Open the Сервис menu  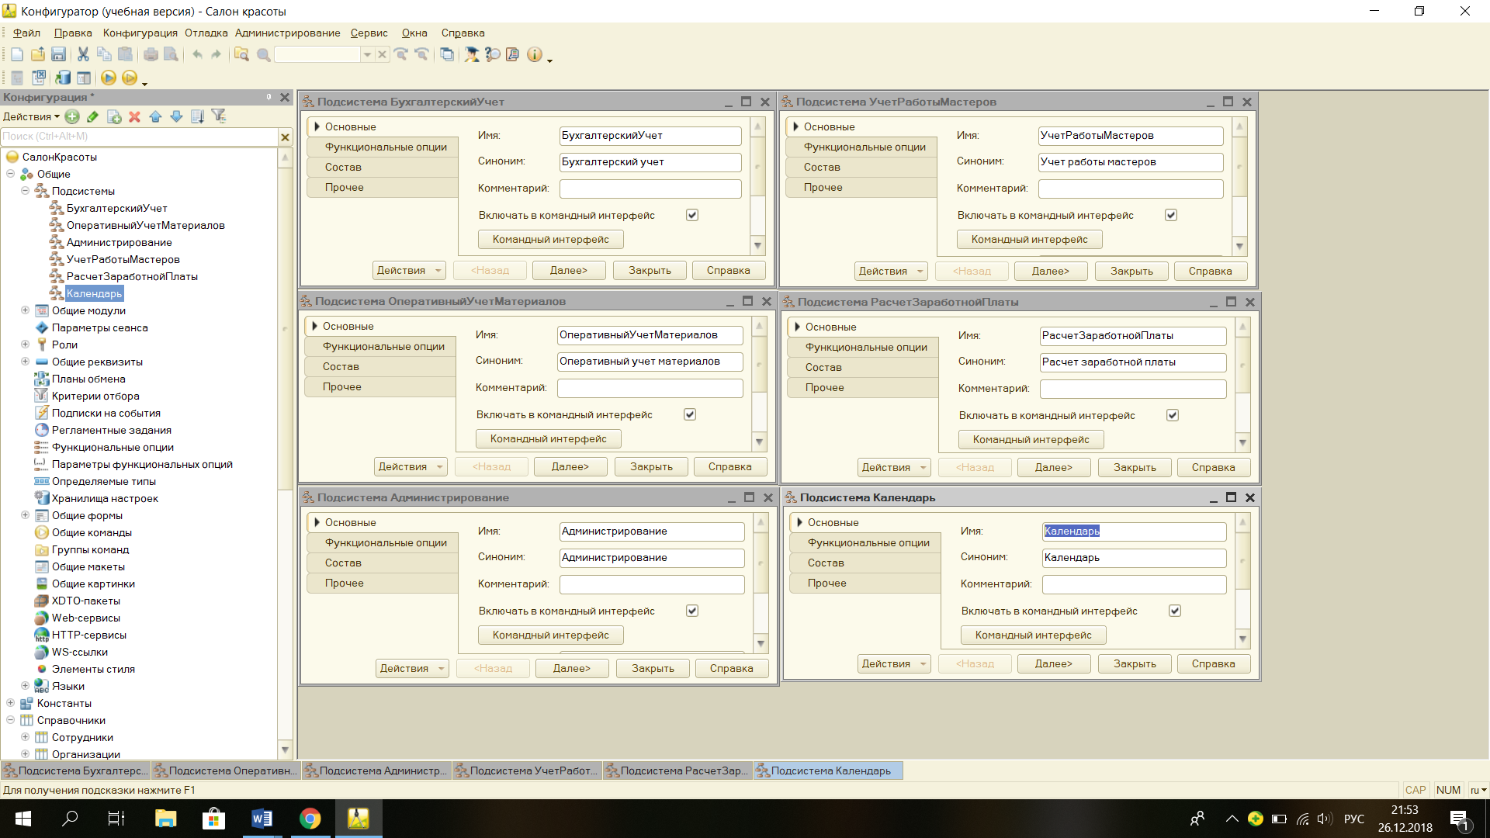coord(369,33)
